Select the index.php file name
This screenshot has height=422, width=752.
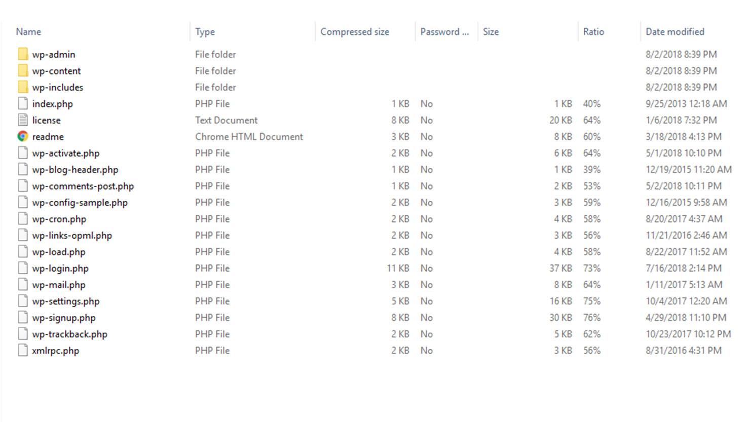pos(53,104)
